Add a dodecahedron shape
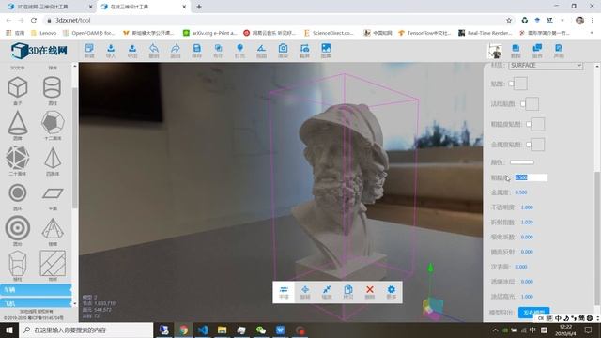The height and width of the screenshot is (338, 601). coord(53,123)
